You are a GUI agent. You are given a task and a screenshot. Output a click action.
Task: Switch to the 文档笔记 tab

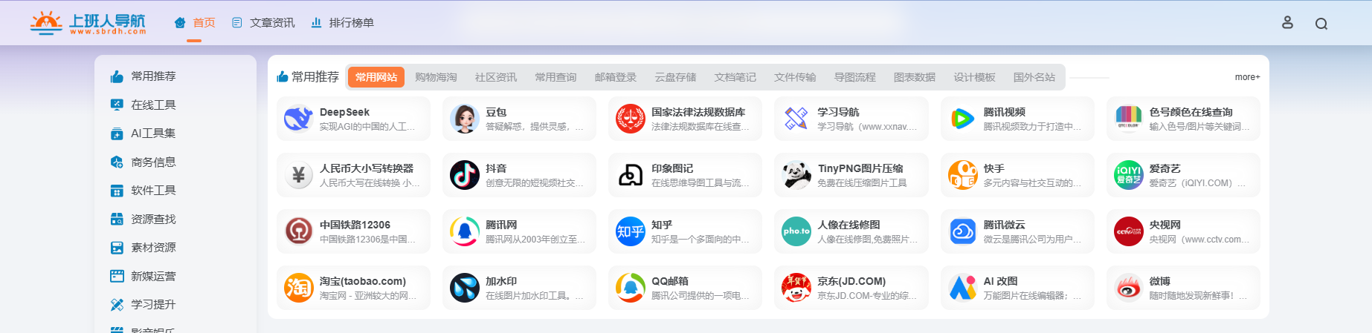click(735, 77)
